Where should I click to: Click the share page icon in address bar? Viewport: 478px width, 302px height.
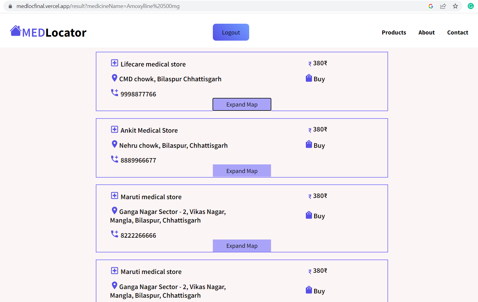coord(443,6)
